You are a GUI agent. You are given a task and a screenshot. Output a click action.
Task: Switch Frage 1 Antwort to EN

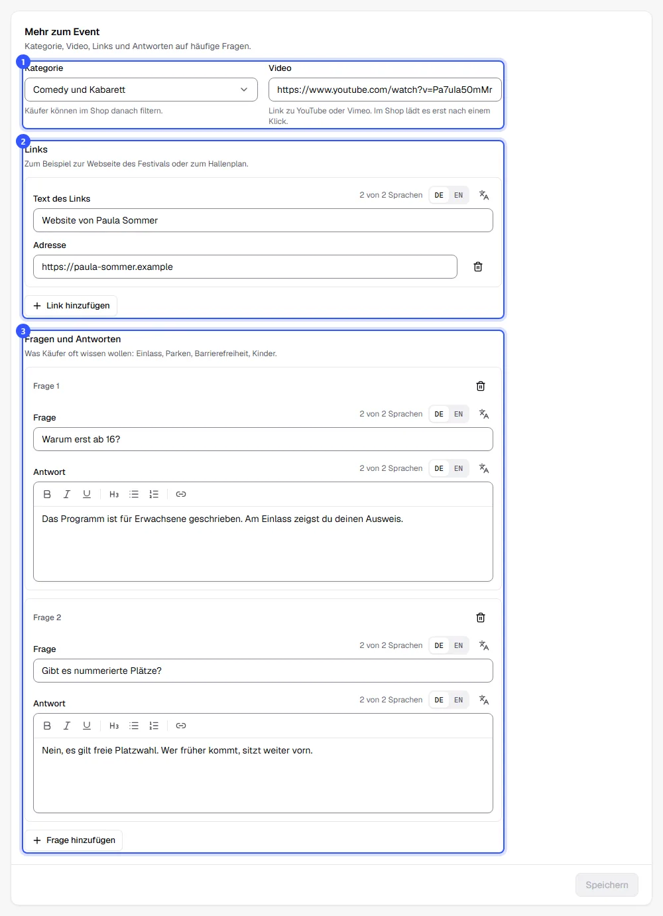tap(459, 468)
